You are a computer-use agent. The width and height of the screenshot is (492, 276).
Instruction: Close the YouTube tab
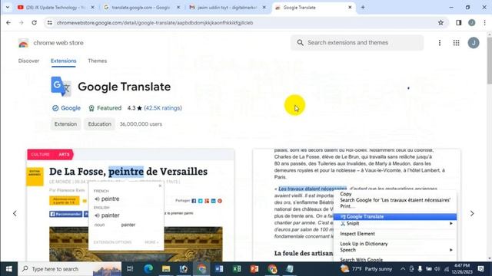pyautogui.click(x=92, y=7)
